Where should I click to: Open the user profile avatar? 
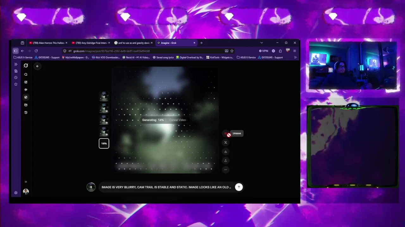[26, 191]
